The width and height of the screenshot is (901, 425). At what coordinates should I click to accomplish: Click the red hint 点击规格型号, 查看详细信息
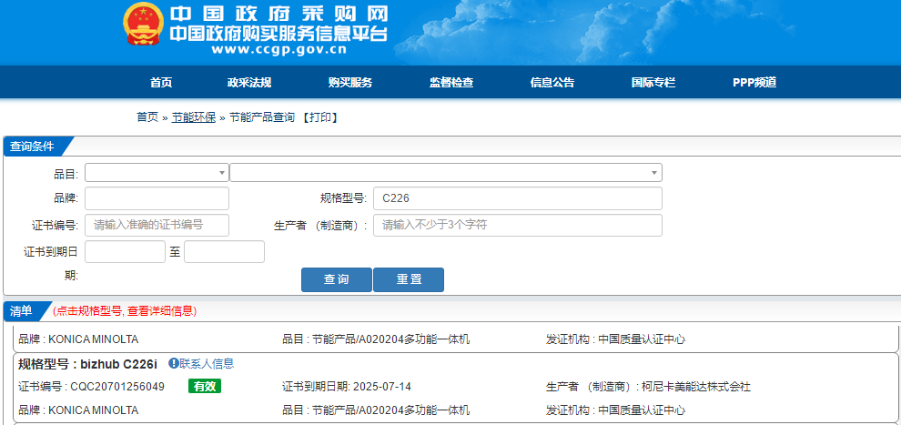(x=125, y=311)
